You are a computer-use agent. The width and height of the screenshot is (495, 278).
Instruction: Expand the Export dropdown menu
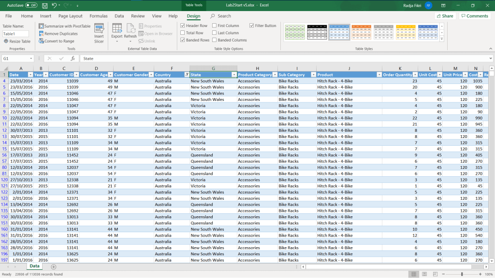117,42
